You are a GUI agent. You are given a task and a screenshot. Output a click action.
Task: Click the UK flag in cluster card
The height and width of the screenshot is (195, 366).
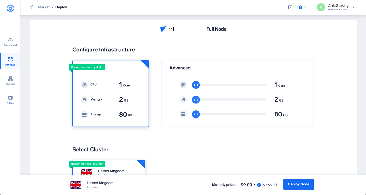click(x=87, y=172)
